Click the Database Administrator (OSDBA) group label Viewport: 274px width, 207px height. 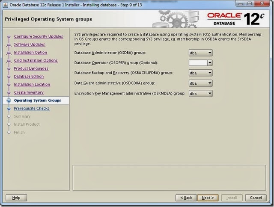(110, 53)
